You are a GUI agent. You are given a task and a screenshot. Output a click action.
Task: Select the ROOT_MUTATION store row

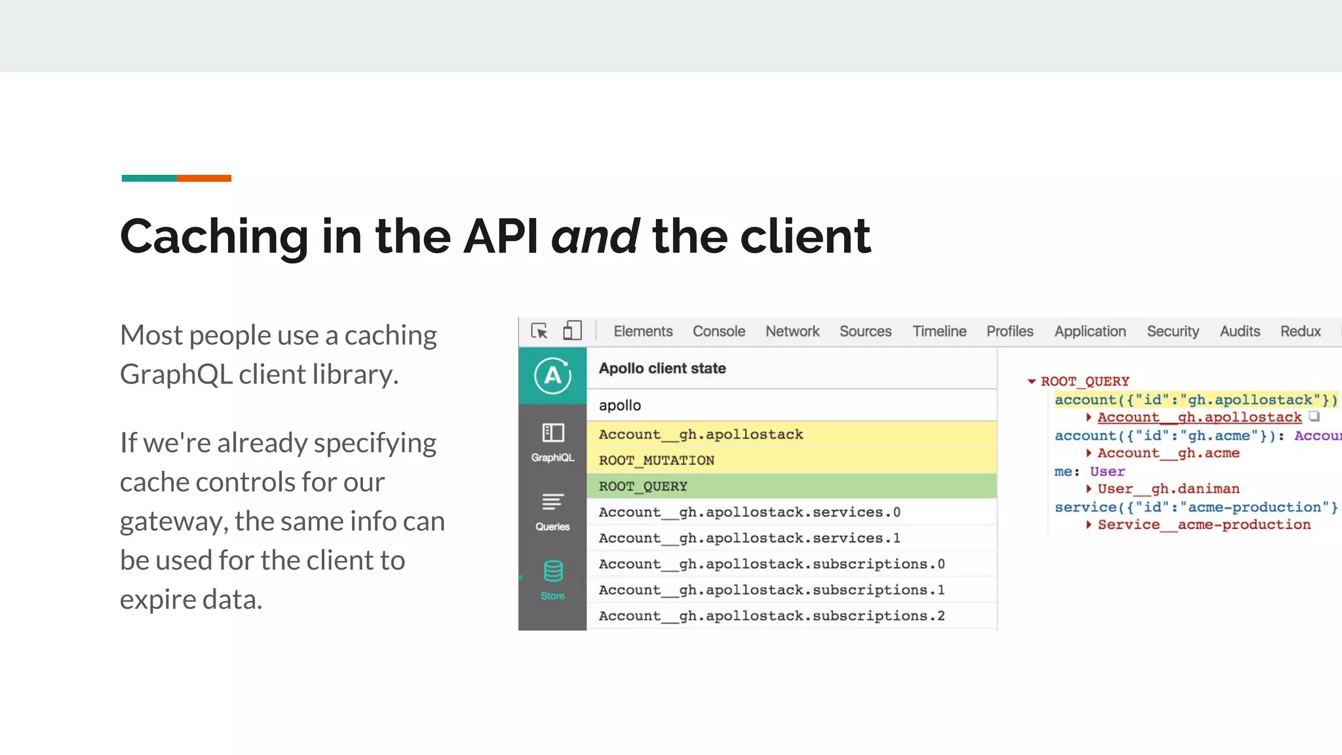point(792,460)
